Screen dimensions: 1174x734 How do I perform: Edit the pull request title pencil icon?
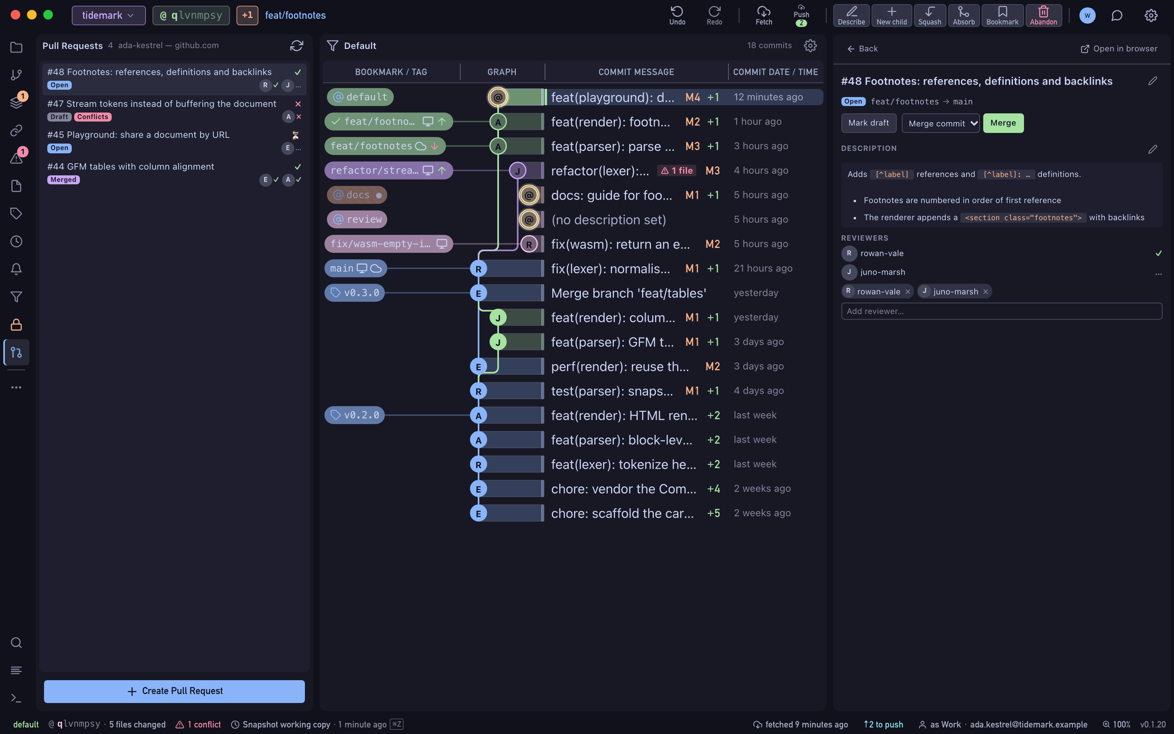1153,81
